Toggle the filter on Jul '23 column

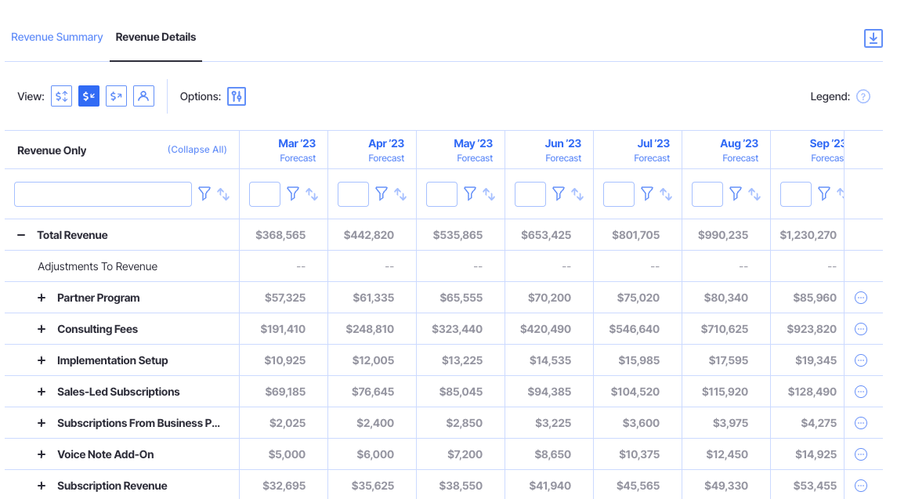coord(647,193)
